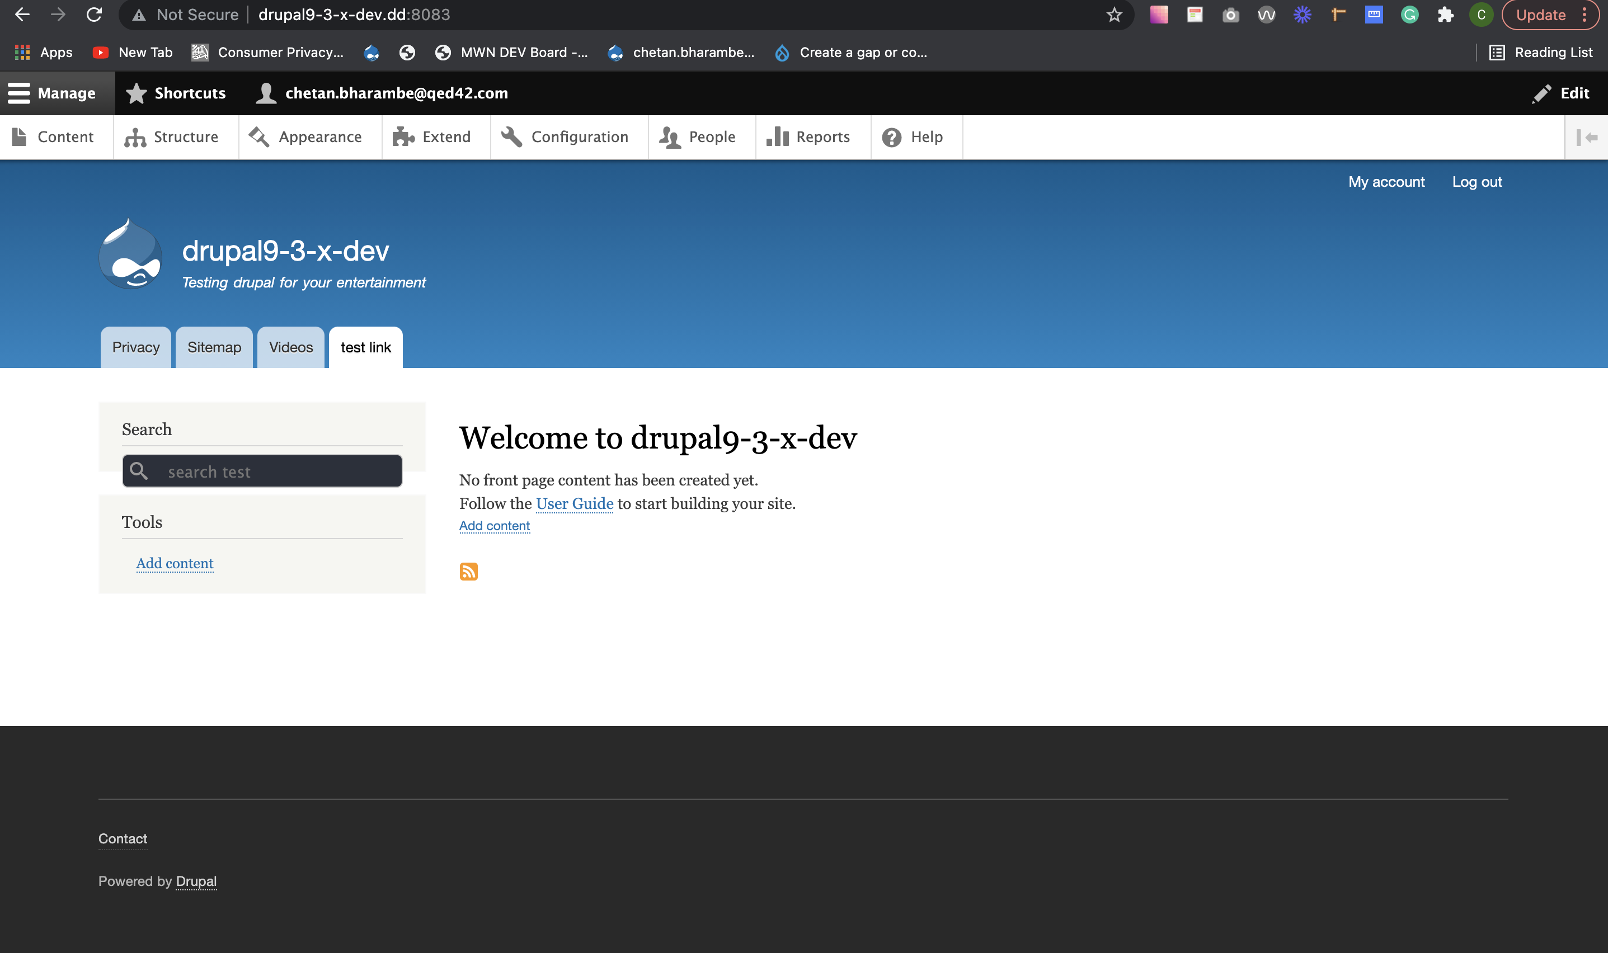The image size is (1608, 953).
Task: Toggle Edit mode with pencil button
Action: coord(1561,93)
